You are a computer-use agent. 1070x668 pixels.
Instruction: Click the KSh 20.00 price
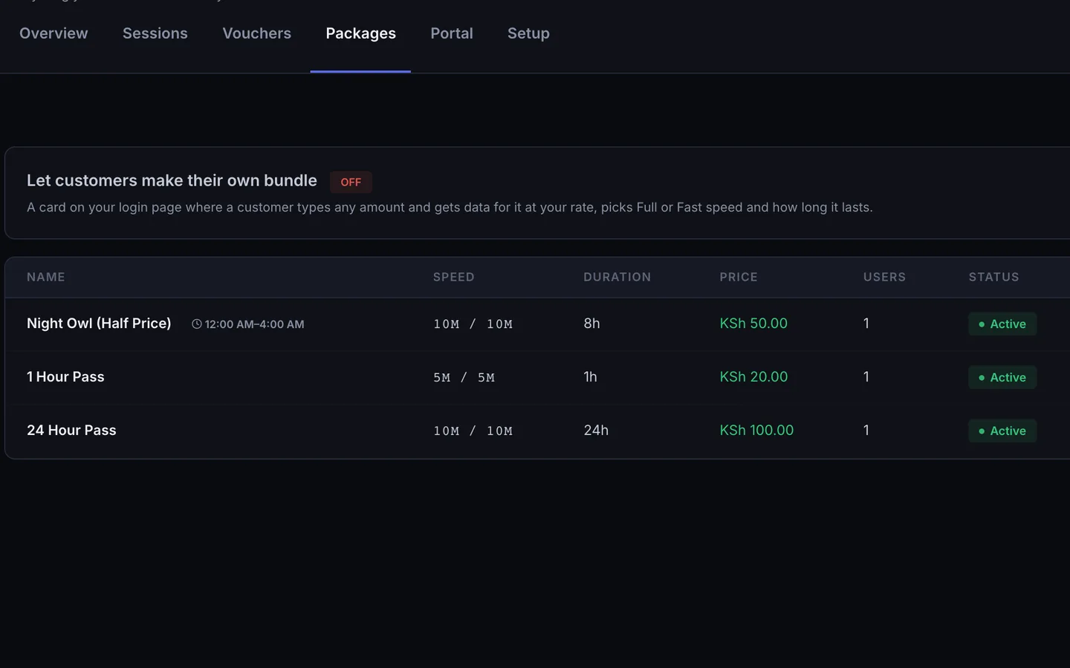(x=753, y=376)
